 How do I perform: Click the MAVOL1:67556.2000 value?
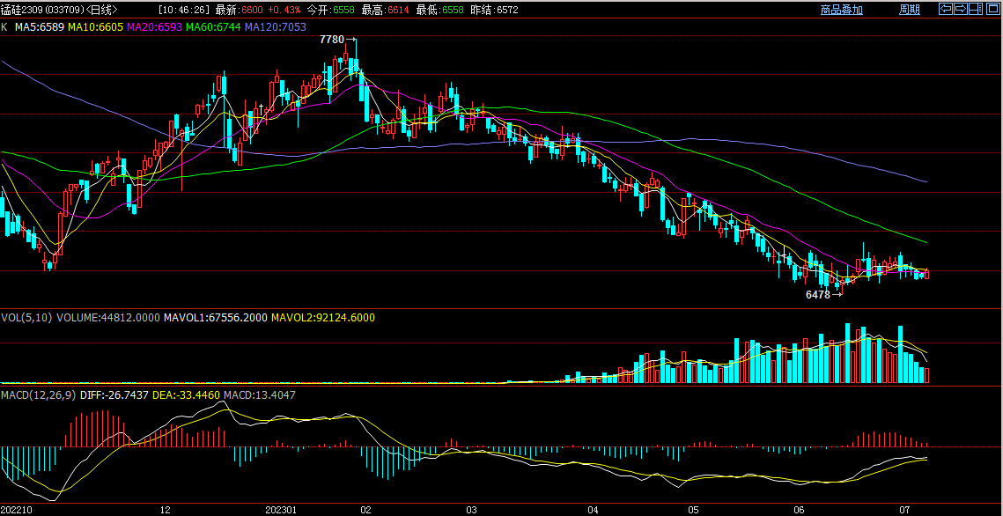point(217,317)
